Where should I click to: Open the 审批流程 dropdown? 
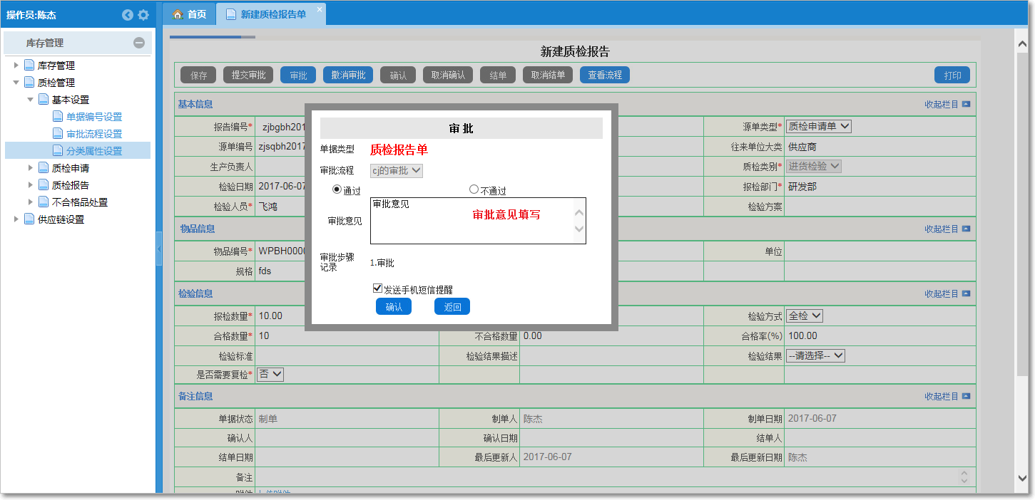[397, 171]
